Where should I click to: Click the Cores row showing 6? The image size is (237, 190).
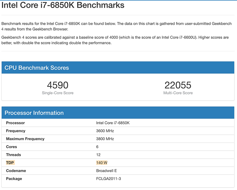click(x=12, y=147)
